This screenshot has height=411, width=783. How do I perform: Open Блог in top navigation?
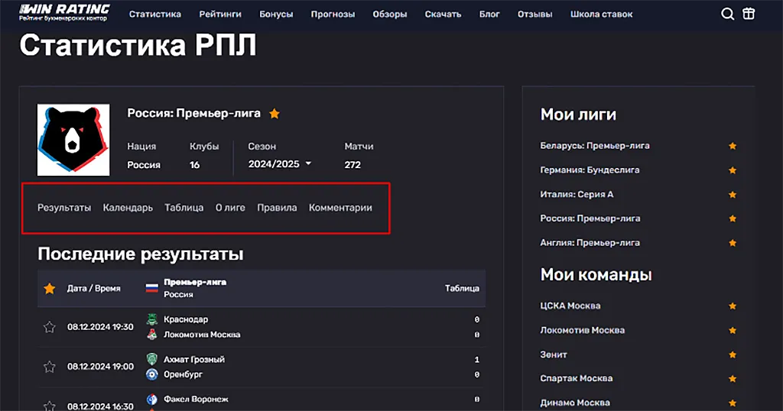[489, 14]
